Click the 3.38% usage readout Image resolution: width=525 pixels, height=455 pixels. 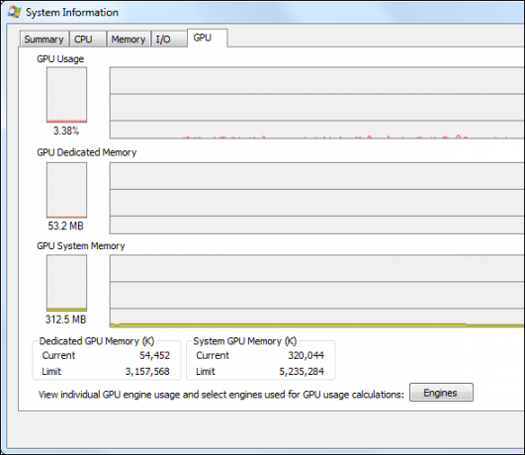point(66,131)
